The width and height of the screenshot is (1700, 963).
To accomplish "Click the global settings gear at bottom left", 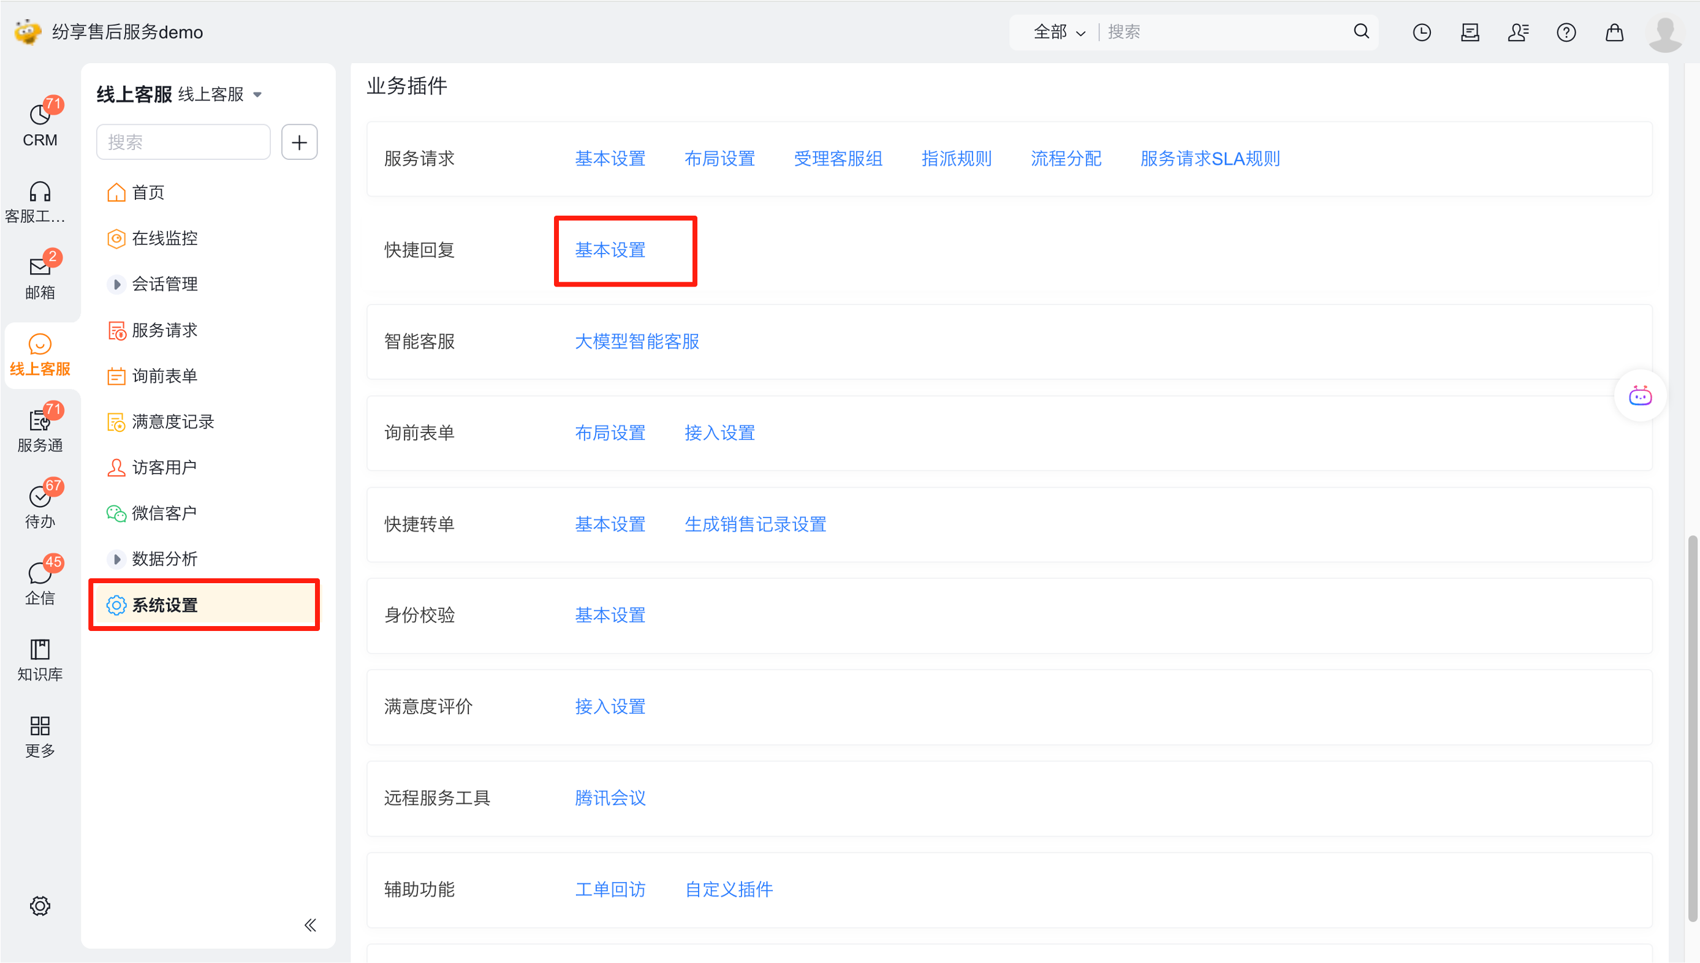I will point(40,905).
